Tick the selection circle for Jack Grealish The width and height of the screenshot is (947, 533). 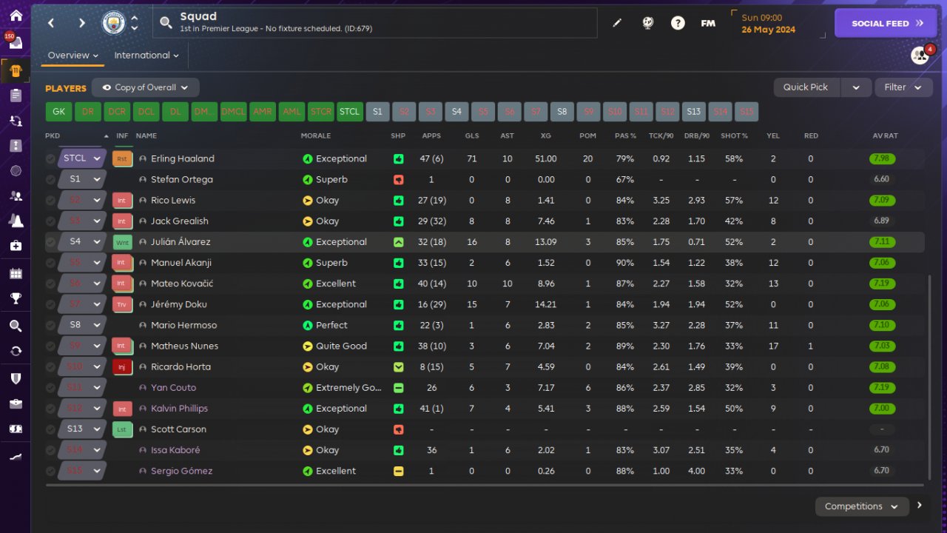click(50, 221)
